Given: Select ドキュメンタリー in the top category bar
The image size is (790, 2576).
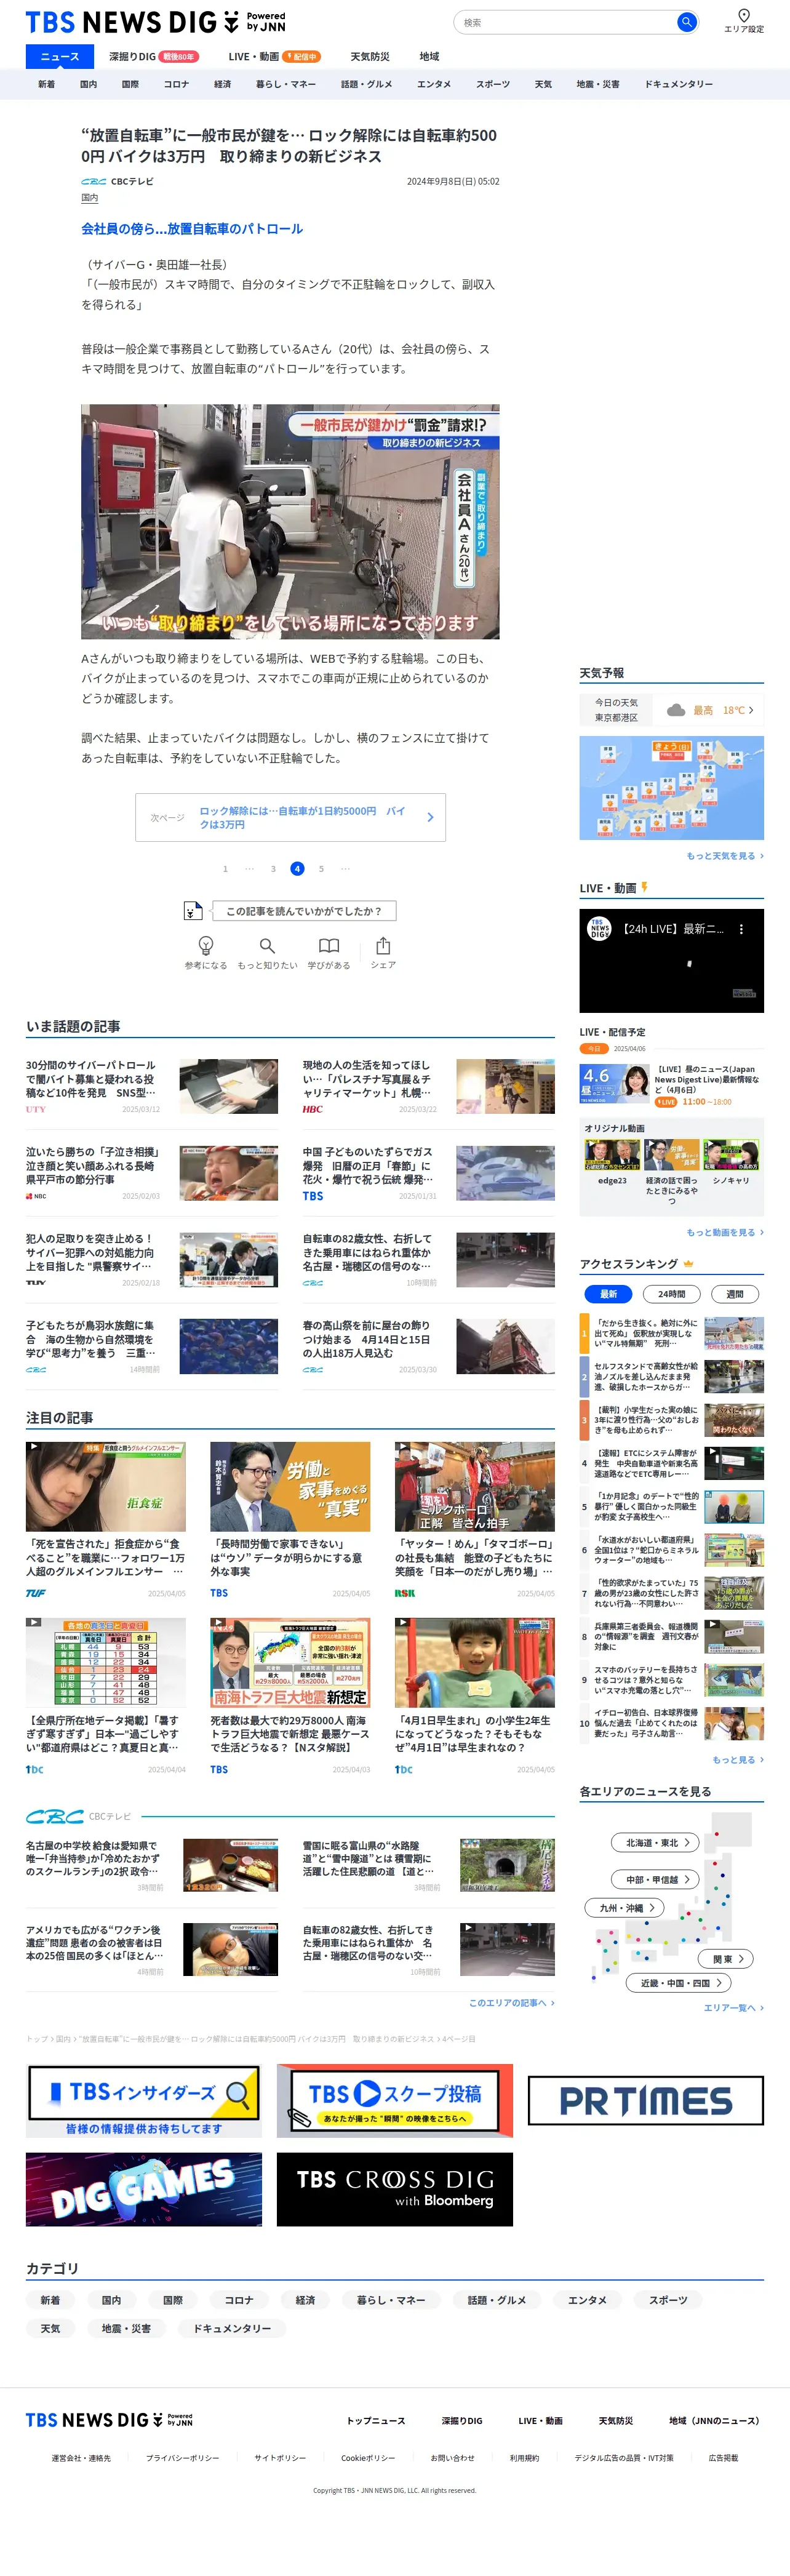Looking at the screenshot, I should pyautogui.click(x=678, y=84).
